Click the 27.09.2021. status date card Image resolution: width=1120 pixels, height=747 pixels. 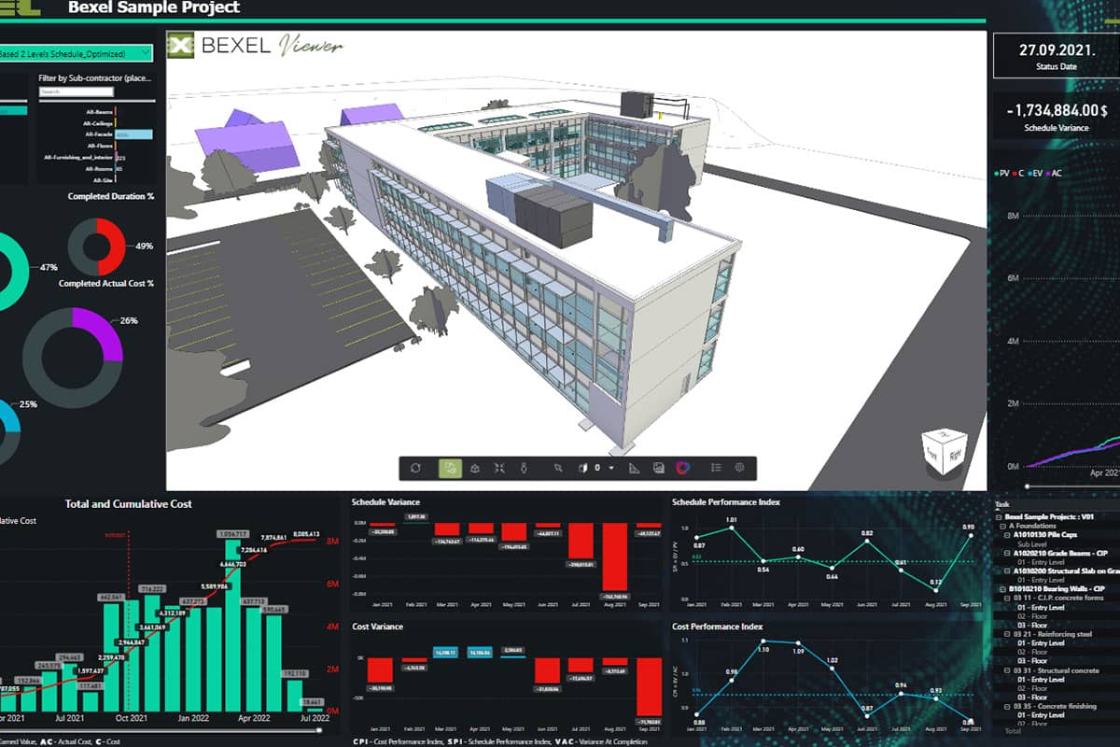coord(1056,57)
